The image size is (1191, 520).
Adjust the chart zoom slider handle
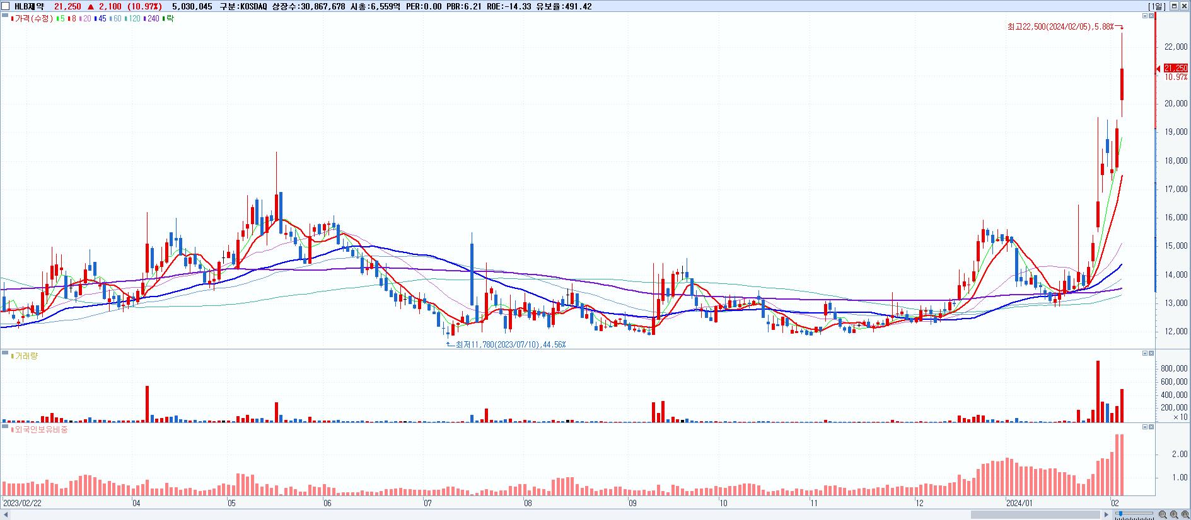click(1119, 514)
